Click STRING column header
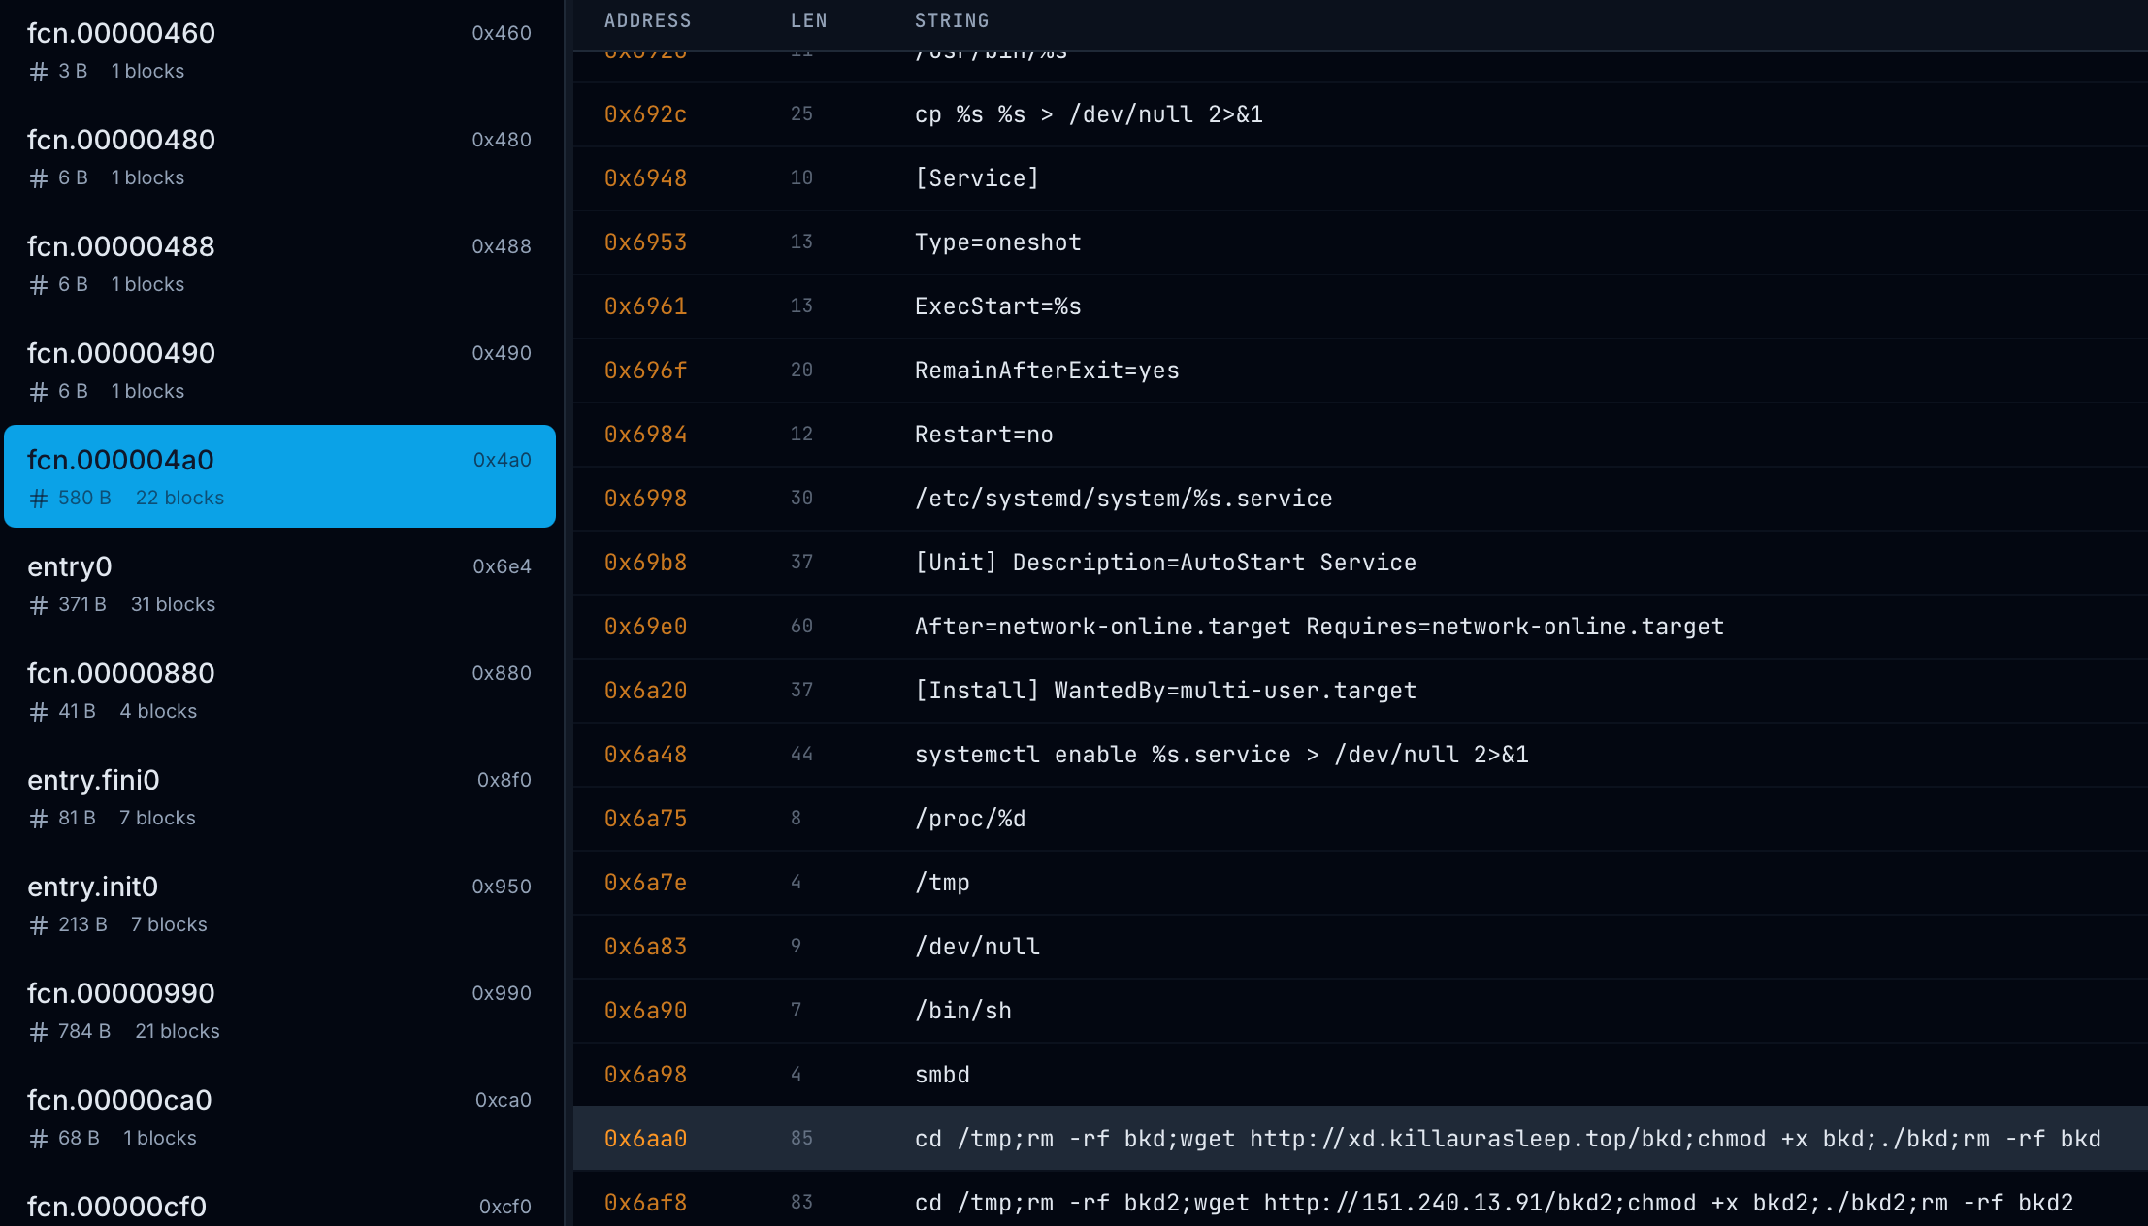 tap(951, 20)
